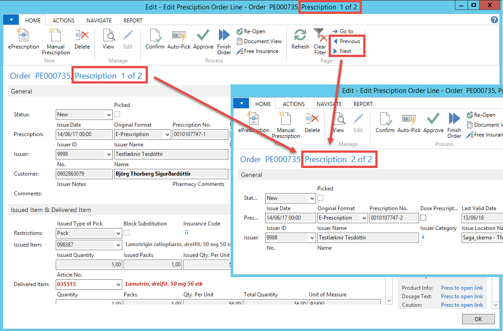Go to the Next prescription page
This screenshot has width=503, height=331.
pyautogui.click(x=345, y=51)
